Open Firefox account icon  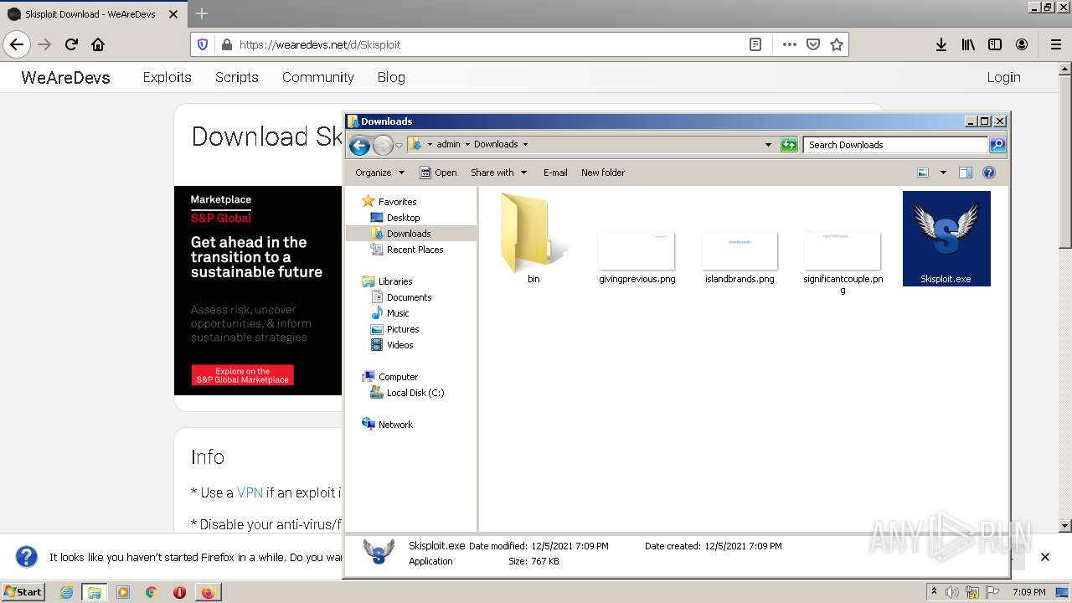coord(1022,44)
